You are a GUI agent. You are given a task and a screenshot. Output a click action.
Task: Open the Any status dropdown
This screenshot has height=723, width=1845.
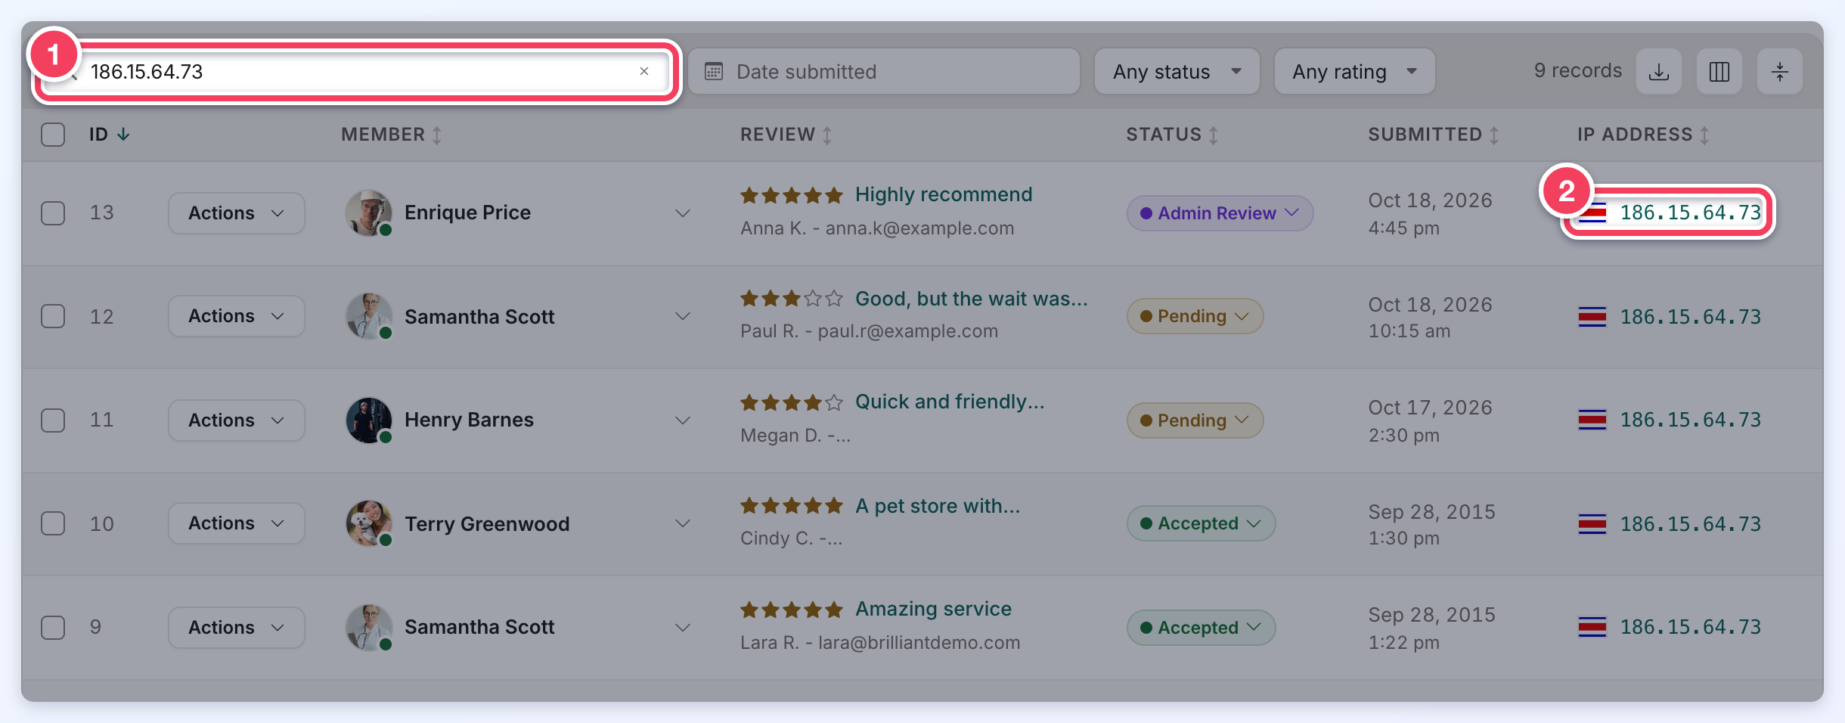[1177, 72]
